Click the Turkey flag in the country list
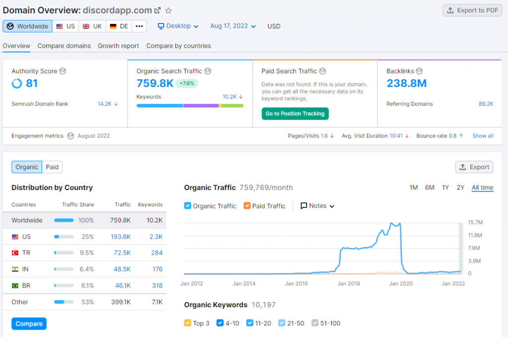 (14, 253)
